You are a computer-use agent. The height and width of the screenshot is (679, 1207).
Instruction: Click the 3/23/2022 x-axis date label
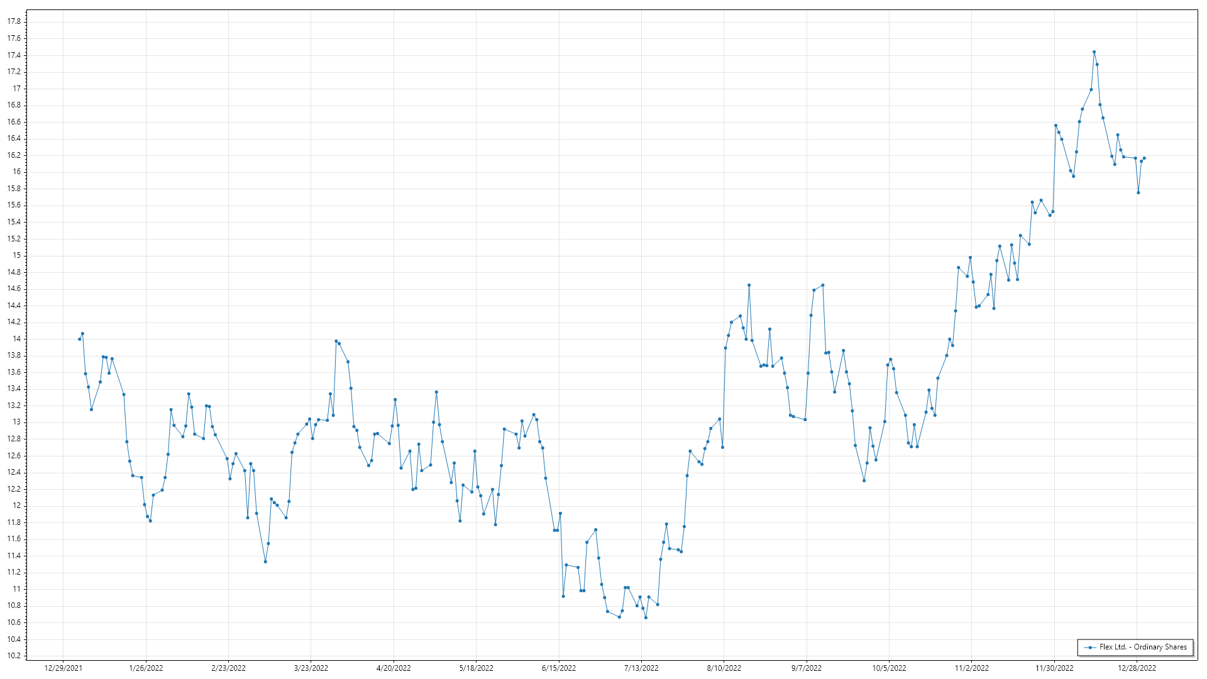(x=311, y=668)
